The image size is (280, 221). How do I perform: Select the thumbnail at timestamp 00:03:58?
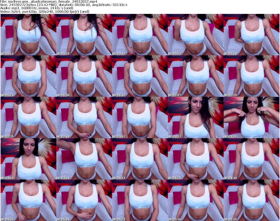84,159
